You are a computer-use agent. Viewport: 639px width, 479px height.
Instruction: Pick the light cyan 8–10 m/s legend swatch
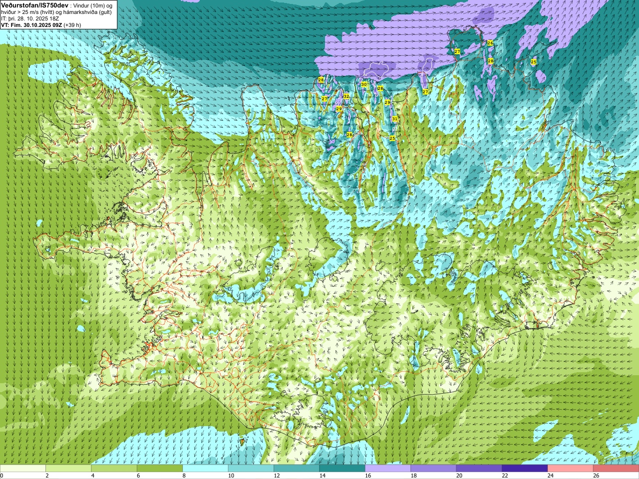click(205, 468)
